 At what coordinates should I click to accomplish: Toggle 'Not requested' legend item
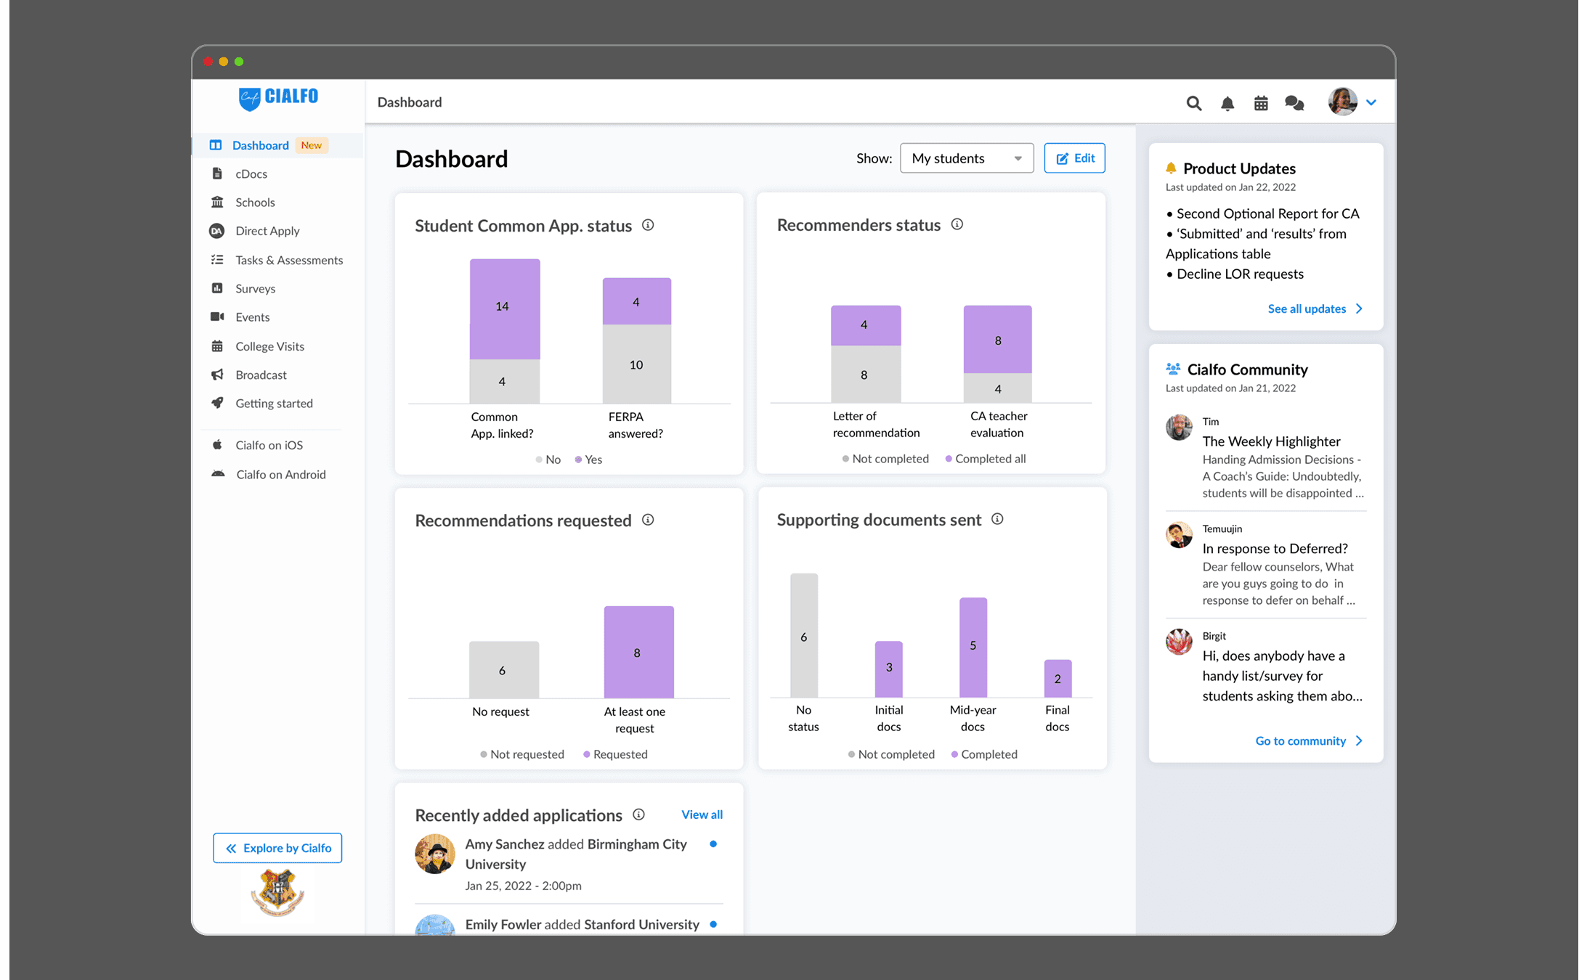pyautogui.click(x=522, y=754)
